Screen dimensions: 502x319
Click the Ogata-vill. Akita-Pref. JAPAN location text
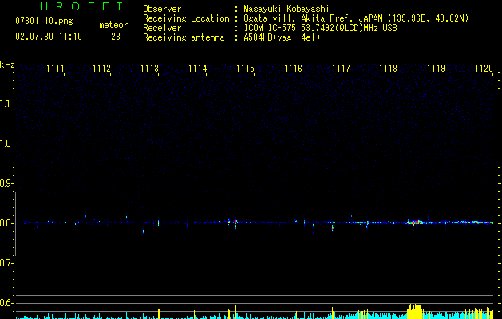click(x=356, y=18)
